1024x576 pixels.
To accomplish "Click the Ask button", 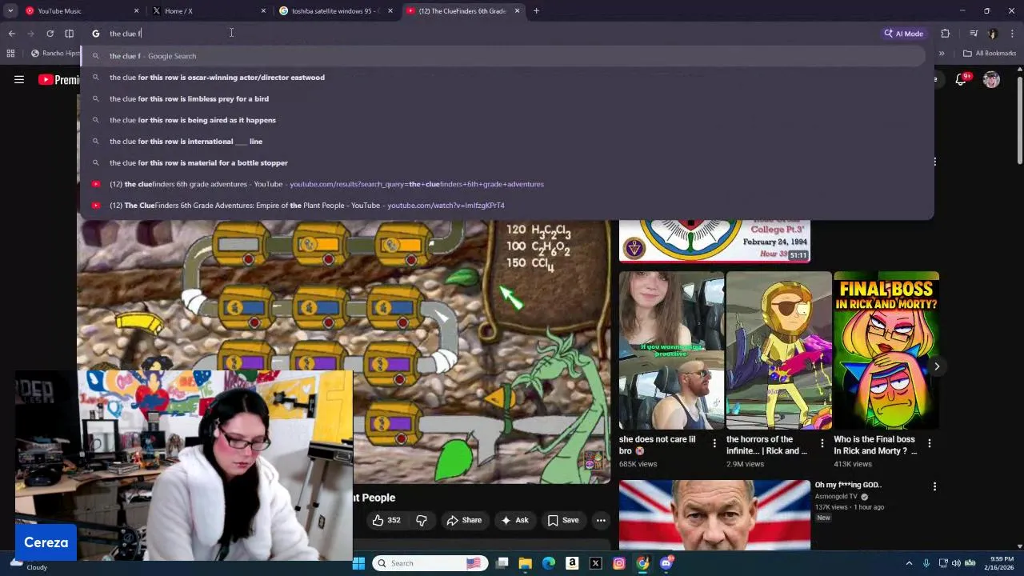I will [x=514, y=520].
